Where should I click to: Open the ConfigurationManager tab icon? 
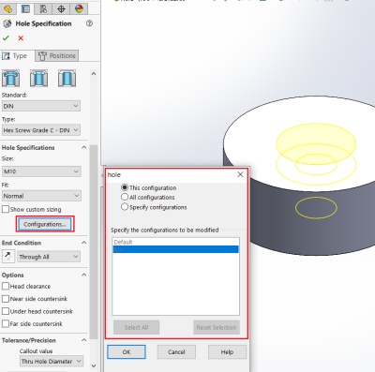tap(43, 8)
